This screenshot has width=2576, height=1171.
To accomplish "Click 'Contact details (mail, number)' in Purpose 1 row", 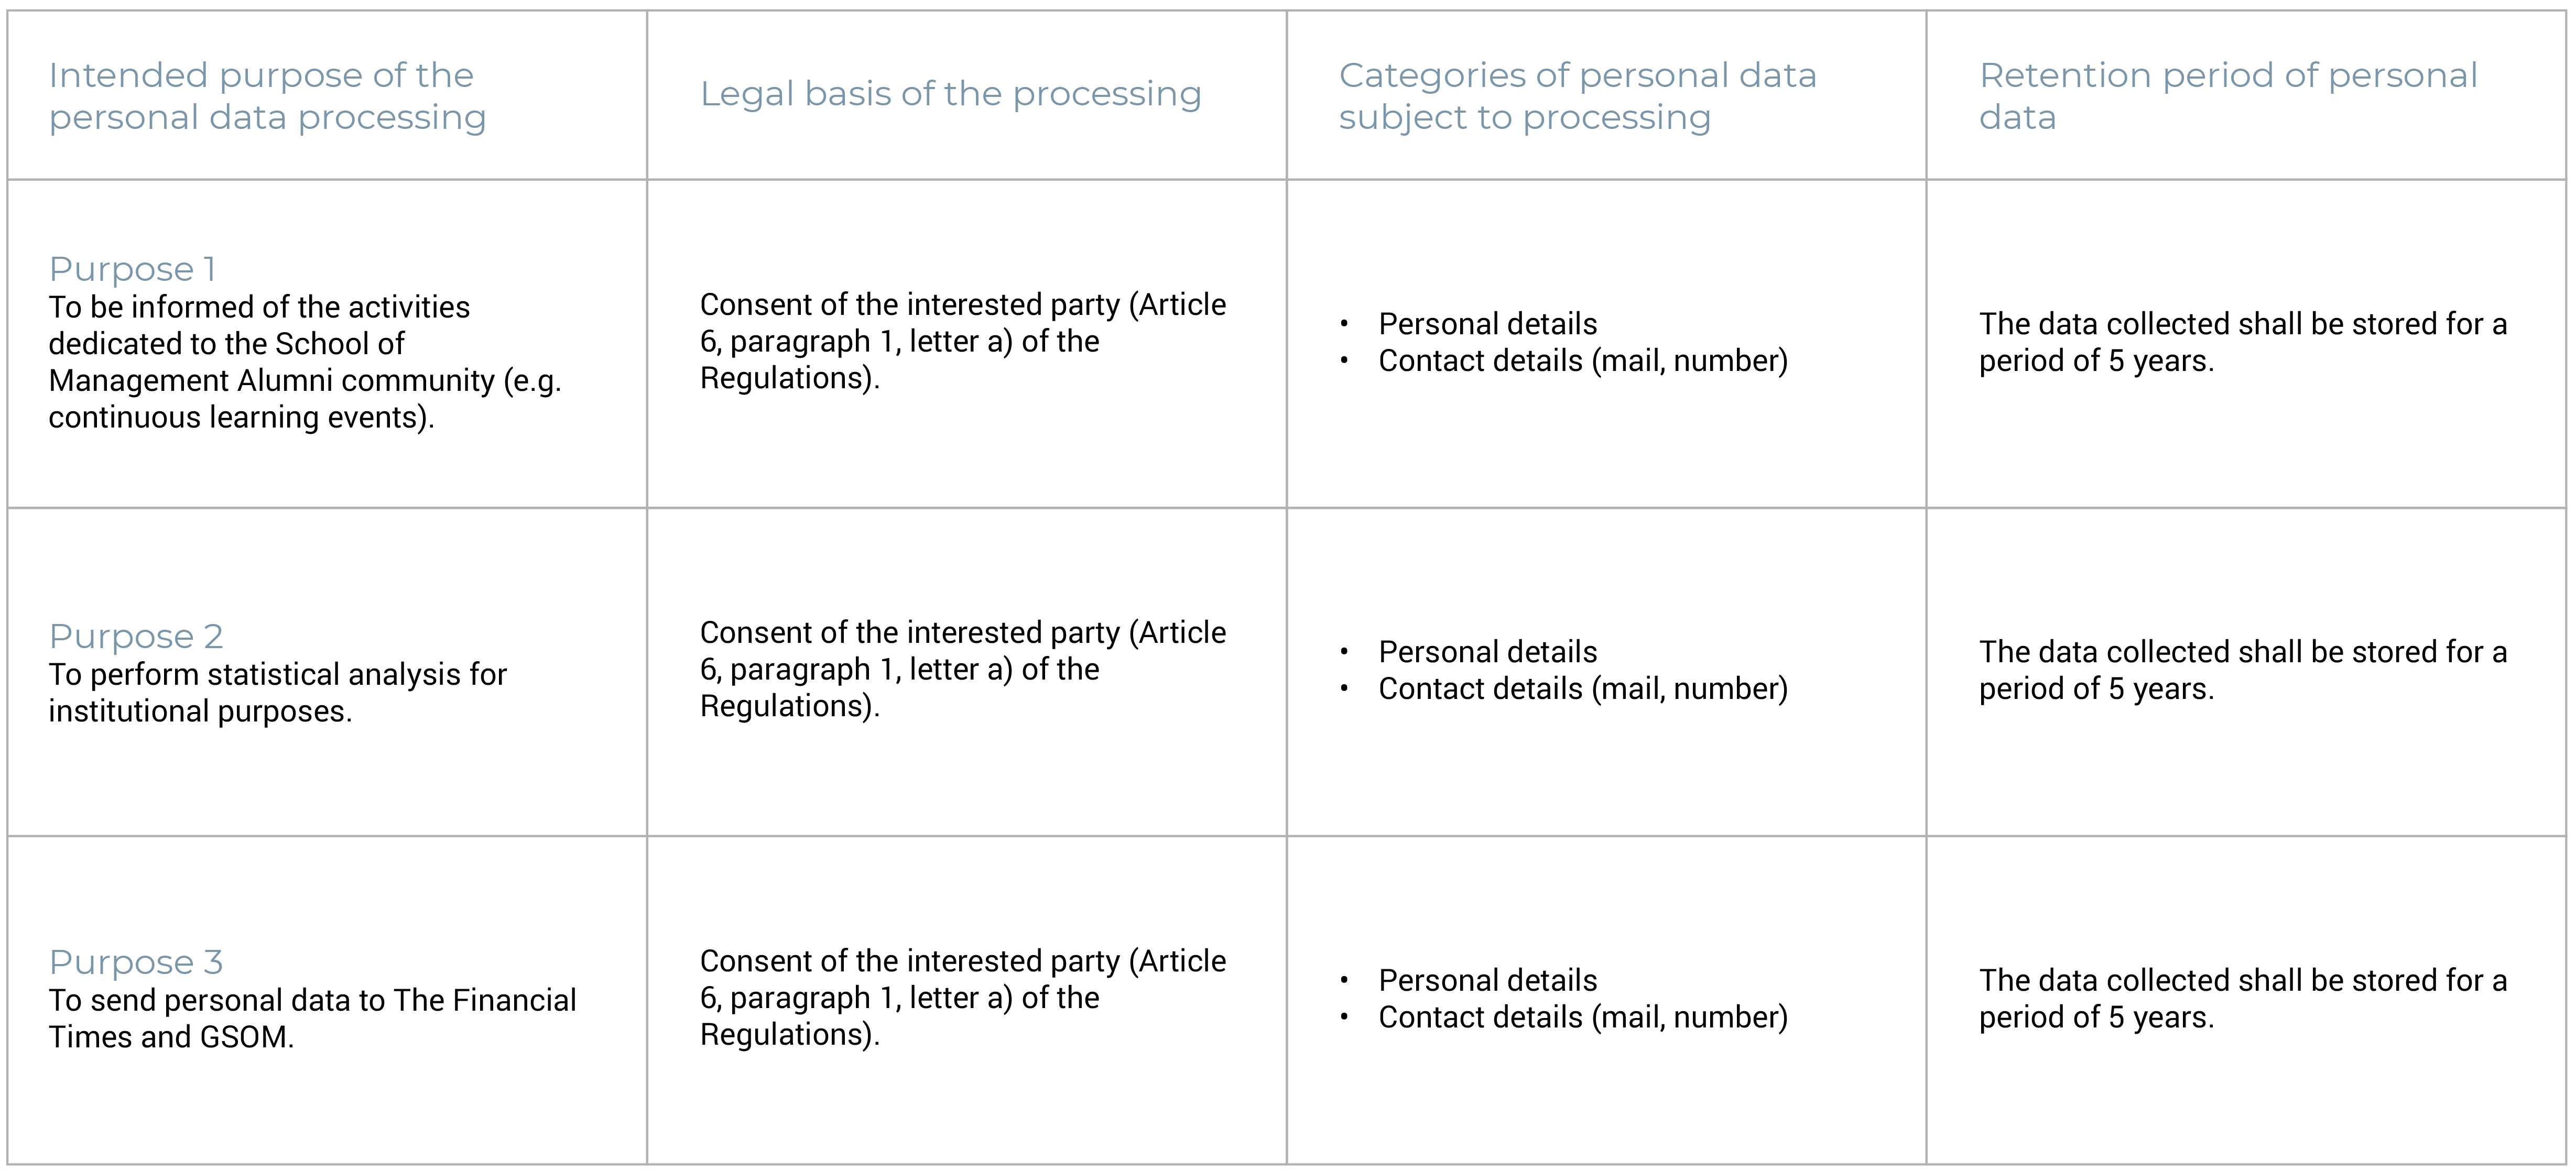I will [1582, 361].
